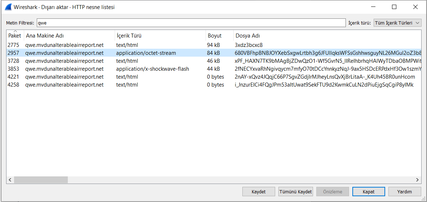Select file name starting i_JnzurEICi4
Viewport: 427px width, 202px height.
coord(324,85)
